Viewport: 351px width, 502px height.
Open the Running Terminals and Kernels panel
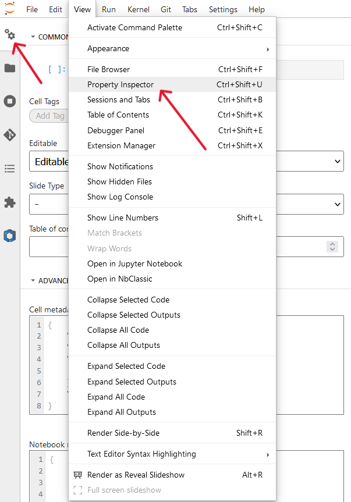pyautogui.click(x=9, y=101)
